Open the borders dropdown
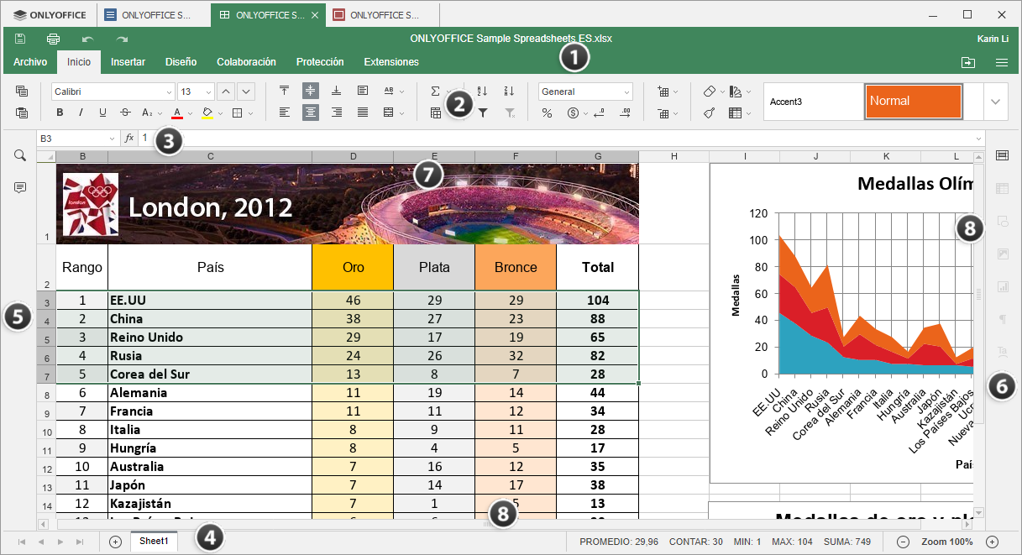1022x555 pixels. click(251, 113)
